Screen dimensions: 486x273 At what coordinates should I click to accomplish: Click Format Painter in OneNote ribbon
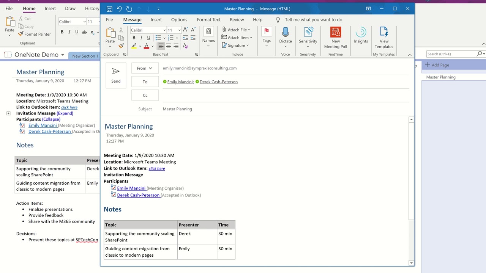click(x=34, y=34)
